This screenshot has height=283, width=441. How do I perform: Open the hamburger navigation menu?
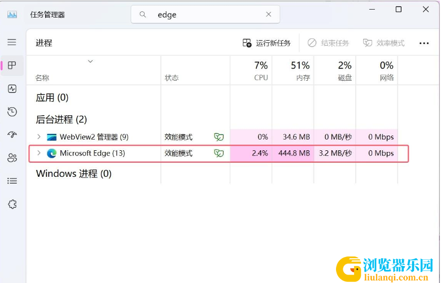(x=12, y=42)
